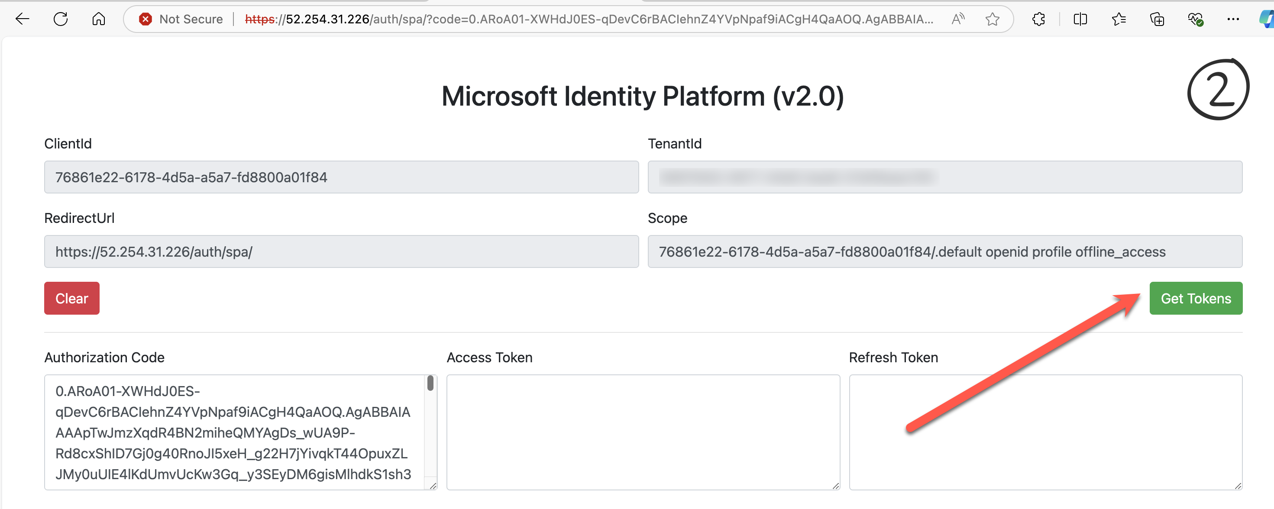The image size is (1274, 509).
Task: Click the TenantId input field
Action: pyautogui.click(x=944, y=177)
